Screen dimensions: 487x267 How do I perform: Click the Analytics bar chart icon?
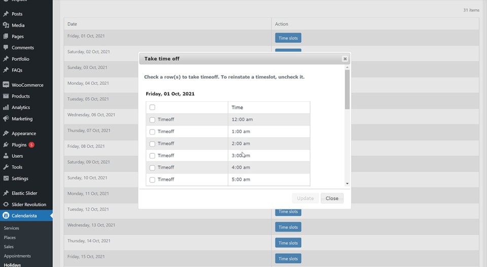click(6, 108)
